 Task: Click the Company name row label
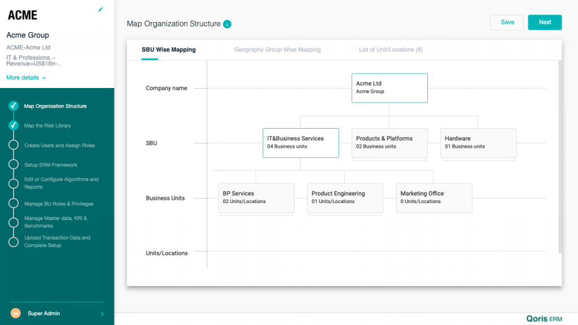point(167,89)
